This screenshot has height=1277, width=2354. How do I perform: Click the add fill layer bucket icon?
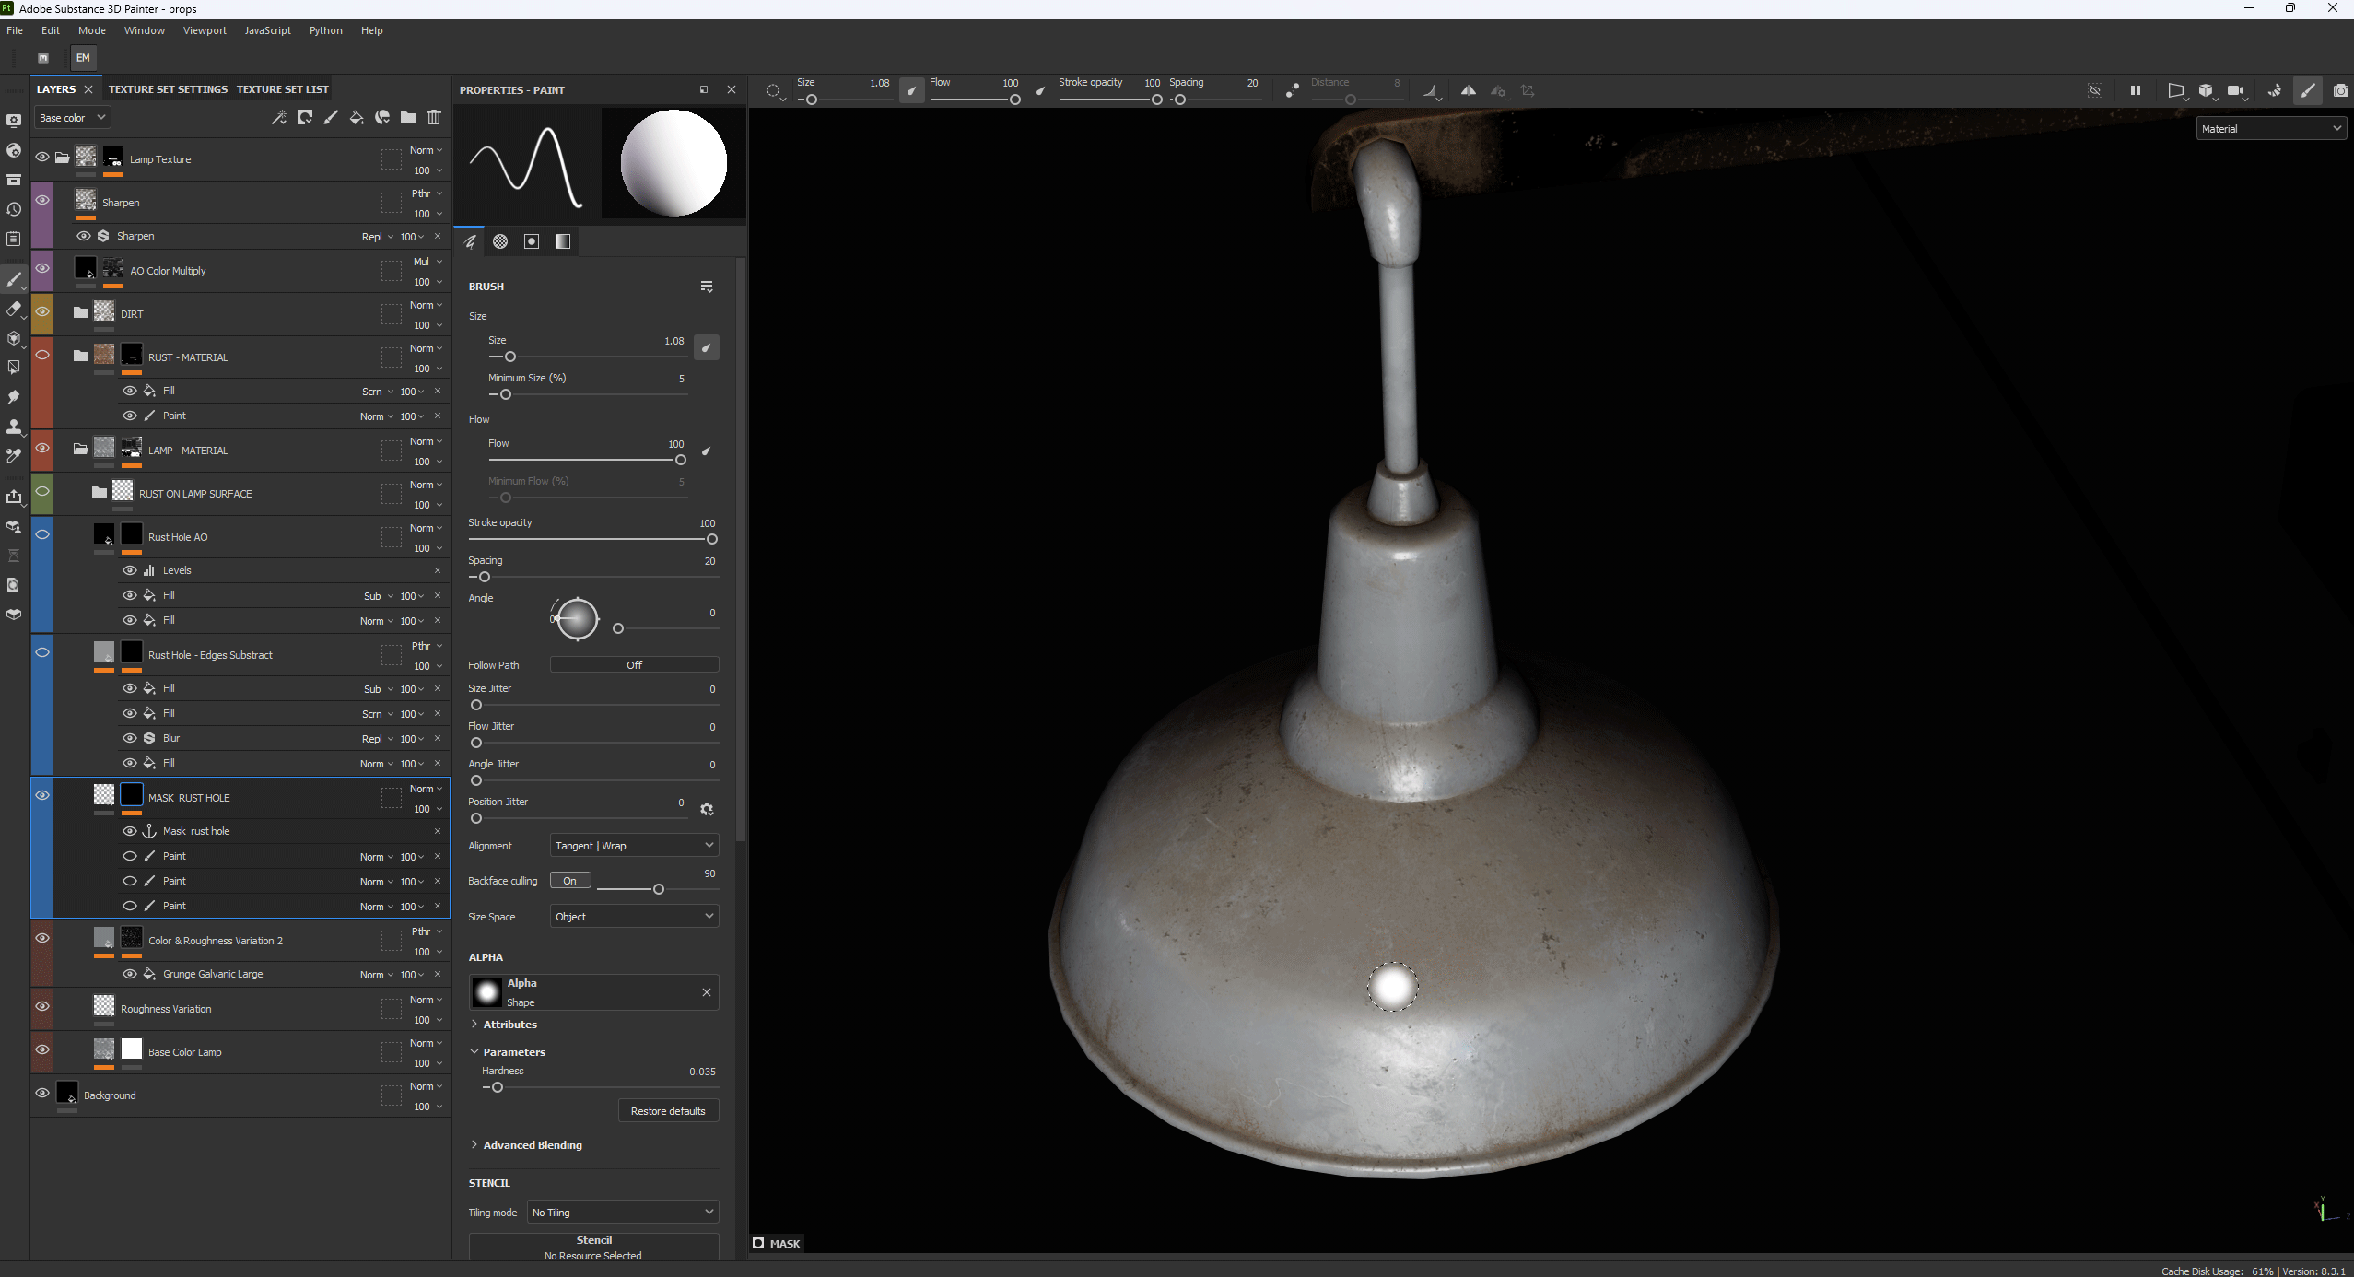(x=357, y=117)
